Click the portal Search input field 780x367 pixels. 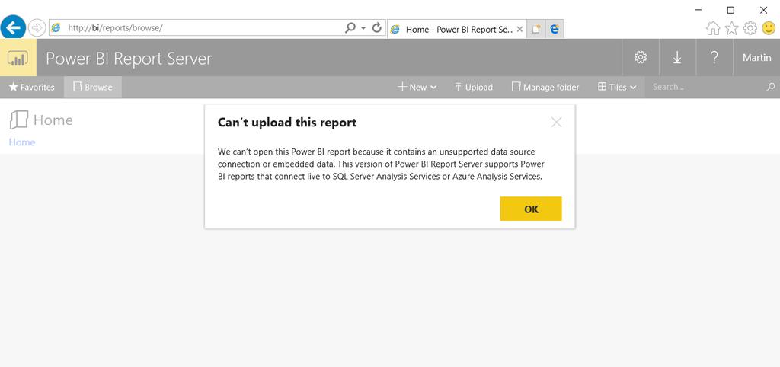click(x=706, y=87)
